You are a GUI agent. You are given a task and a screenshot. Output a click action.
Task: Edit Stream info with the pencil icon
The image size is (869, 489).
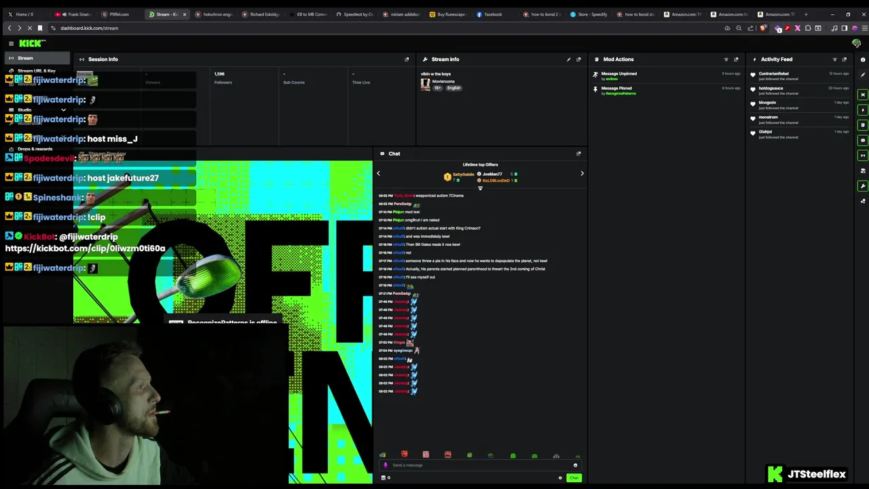tap(569, 59)
